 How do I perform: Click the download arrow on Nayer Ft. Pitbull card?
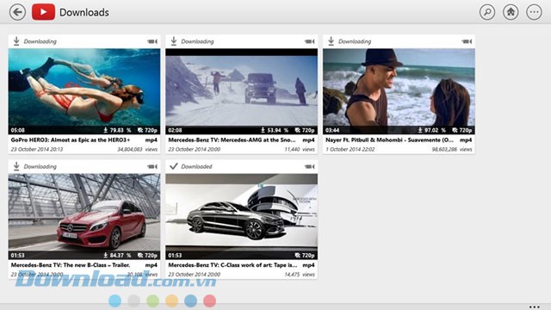[331, 41]
